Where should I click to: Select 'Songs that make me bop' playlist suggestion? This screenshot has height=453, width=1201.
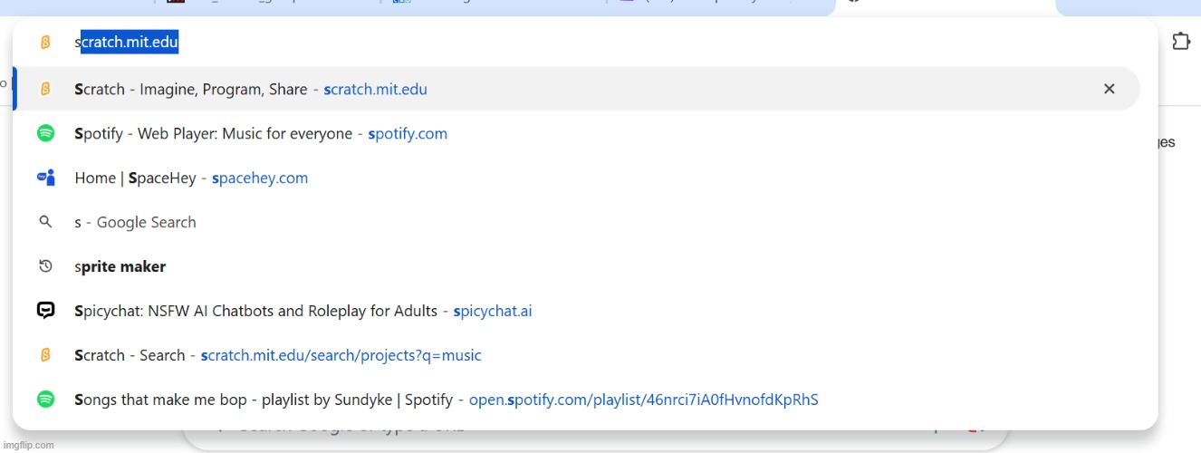point(576,400)
